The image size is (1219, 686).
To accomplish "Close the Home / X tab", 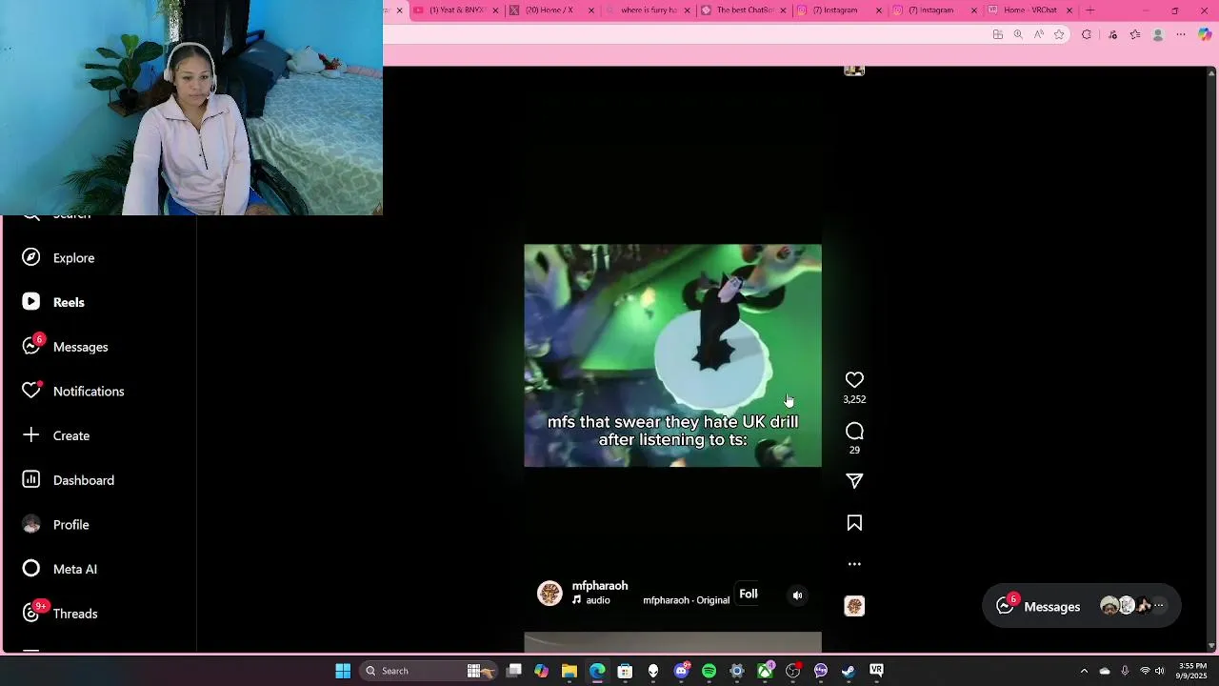I will tap(591, 10).
